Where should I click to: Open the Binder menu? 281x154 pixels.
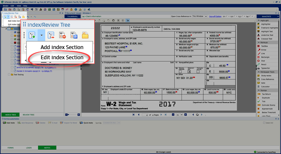pos(5,6)
